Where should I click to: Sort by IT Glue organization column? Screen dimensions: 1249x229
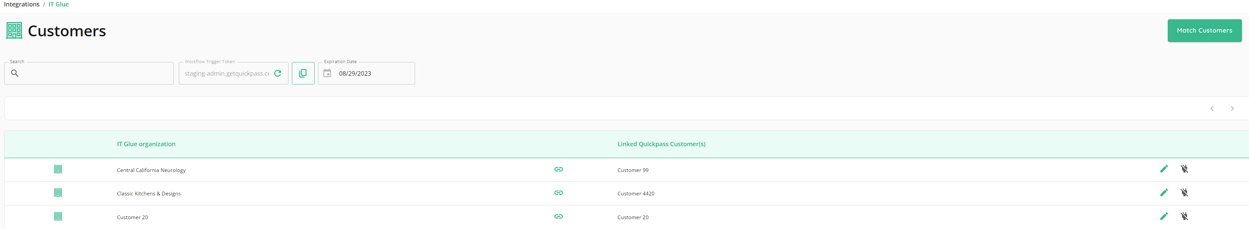click(146, 144)
